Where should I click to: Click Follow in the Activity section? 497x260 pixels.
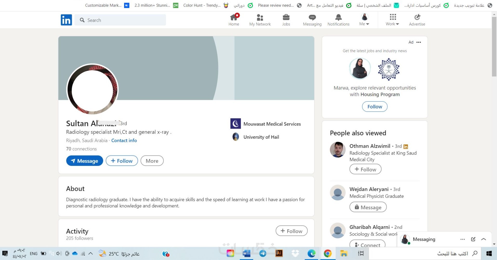tap(292, 231)
